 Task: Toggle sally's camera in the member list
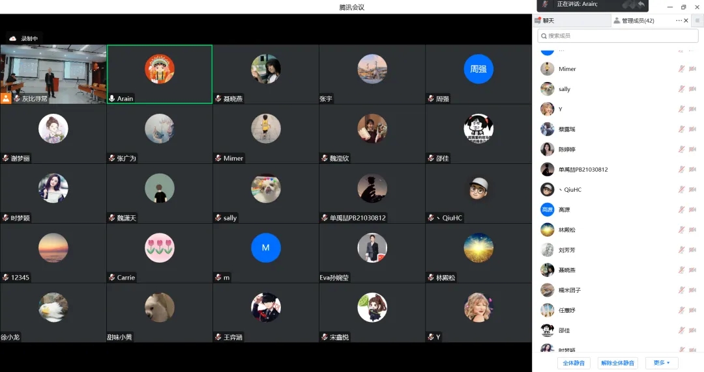coord(692,89)
